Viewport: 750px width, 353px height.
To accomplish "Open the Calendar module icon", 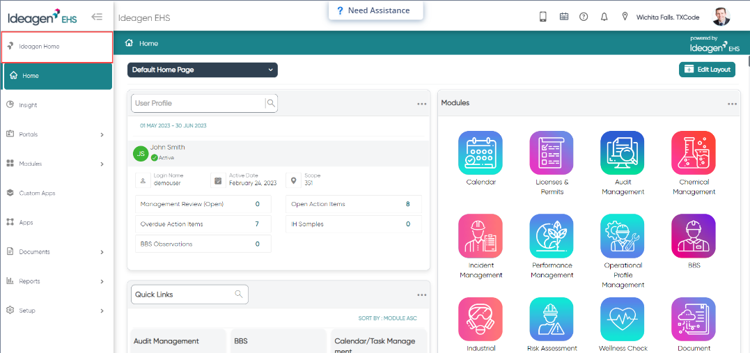I will pyautogui.click(x=481, y=152).
